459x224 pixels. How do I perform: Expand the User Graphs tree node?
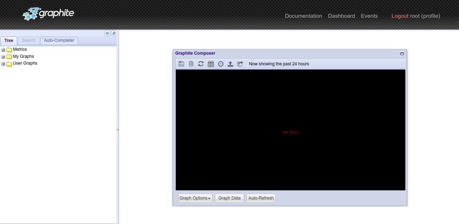click(x=3, y=64)
